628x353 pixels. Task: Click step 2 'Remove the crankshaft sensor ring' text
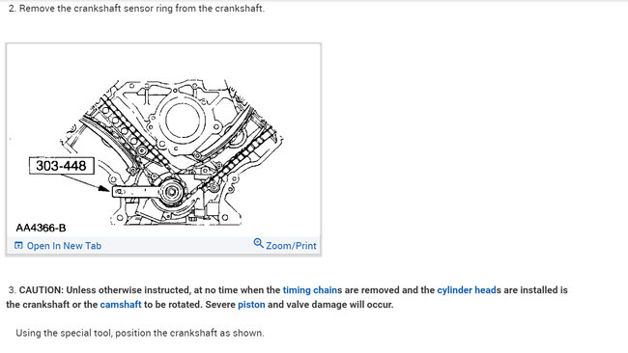(136, 9)
